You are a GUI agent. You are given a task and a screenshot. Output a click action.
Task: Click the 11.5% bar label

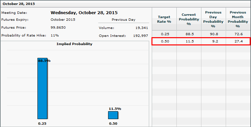[x=115, y=109]
